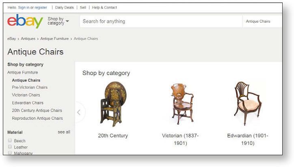Click the Sign in link

(x=24, y=7)
